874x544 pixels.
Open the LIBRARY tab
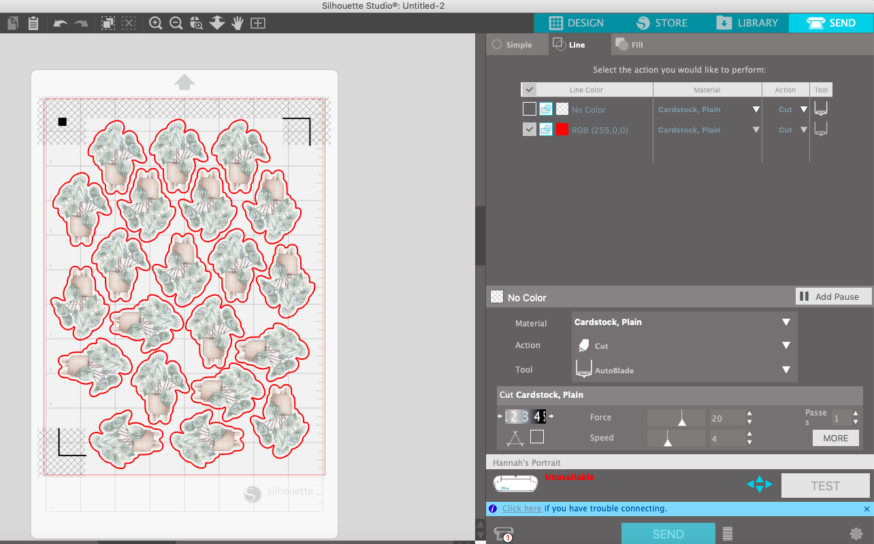click(747, 23)
